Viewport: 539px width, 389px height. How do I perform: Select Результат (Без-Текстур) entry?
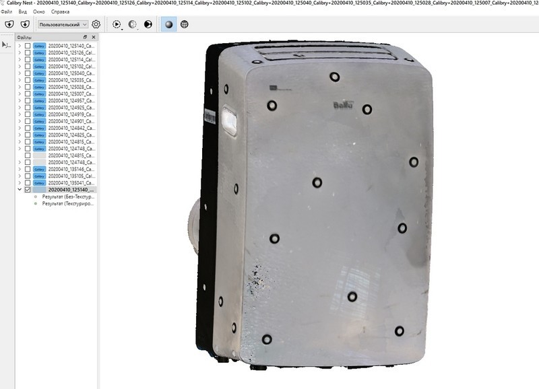tap(67, 197)
